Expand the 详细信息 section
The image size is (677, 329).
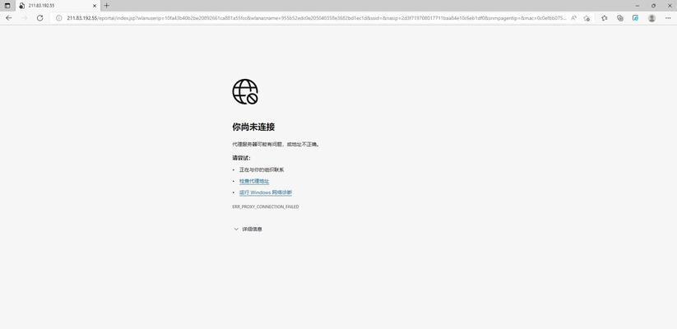point(248,229)
